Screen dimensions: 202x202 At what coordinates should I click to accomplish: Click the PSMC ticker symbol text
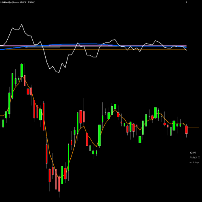31,2
